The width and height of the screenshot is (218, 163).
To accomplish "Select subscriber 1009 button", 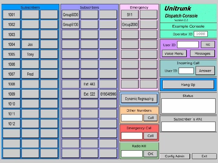I will pos(12,94).
